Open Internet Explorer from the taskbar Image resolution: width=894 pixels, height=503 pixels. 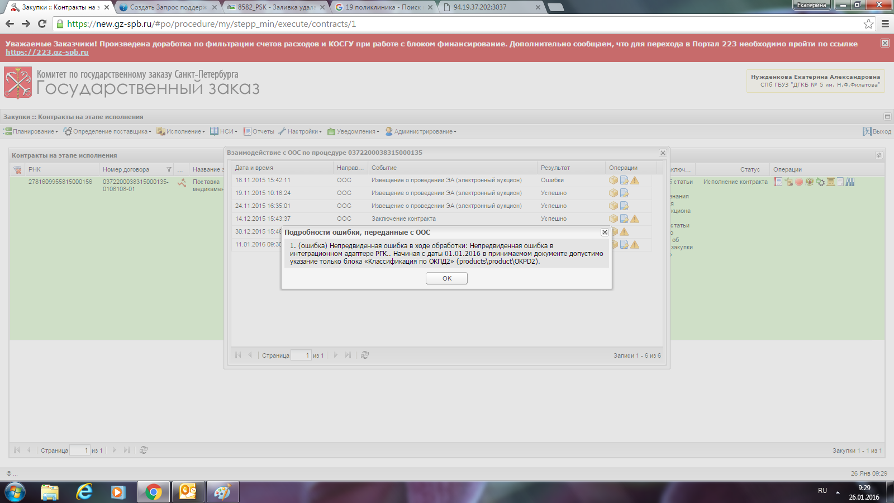[x=84, y=492]
